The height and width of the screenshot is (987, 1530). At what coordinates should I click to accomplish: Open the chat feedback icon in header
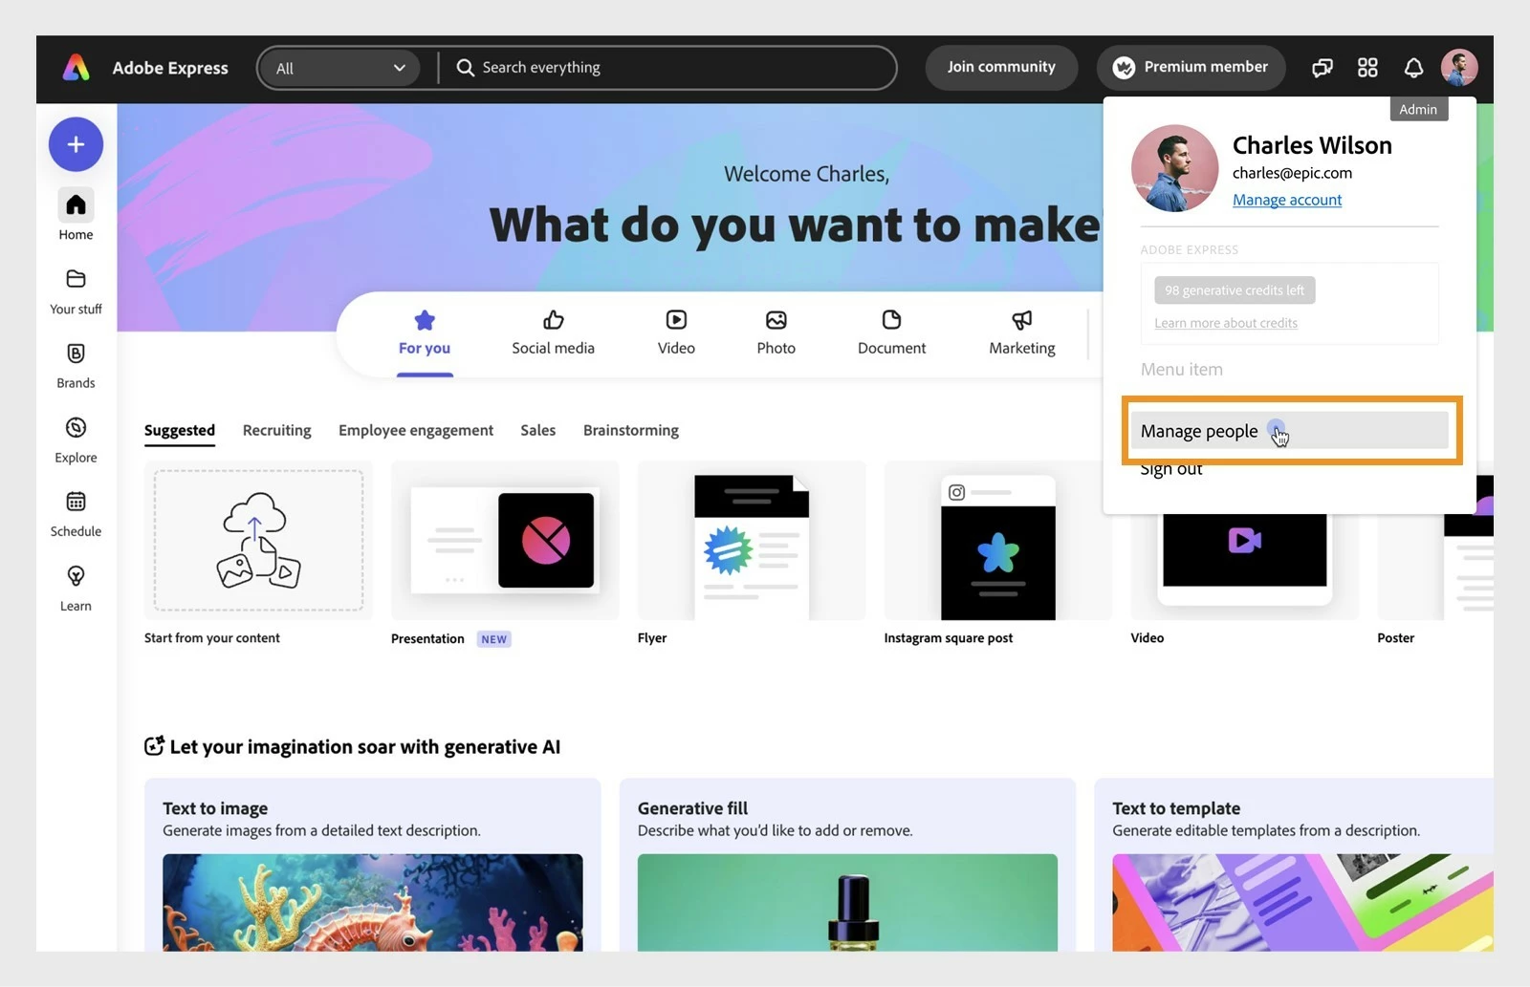(1322, 68)
